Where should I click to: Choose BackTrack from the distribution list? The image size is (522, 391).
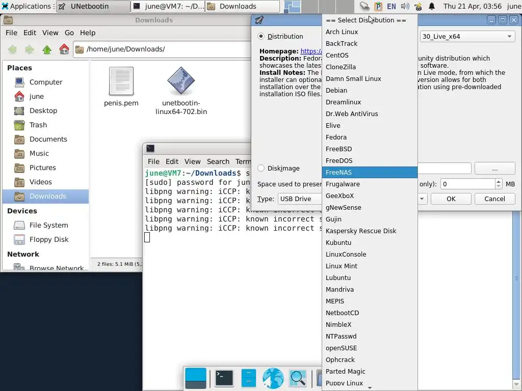pos(370,44)
